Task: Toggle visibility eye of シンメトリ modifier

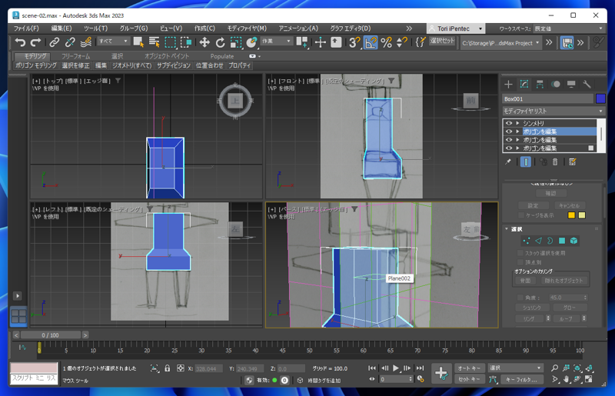Action: click(509, 123)
